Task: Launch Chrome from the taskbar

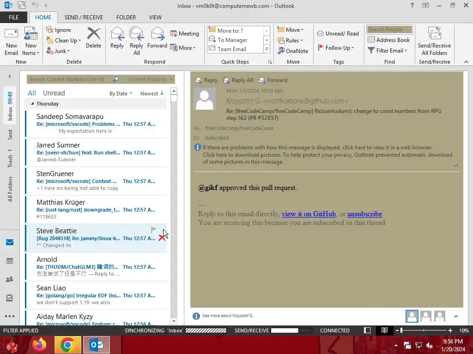Action: coord(67,345)
